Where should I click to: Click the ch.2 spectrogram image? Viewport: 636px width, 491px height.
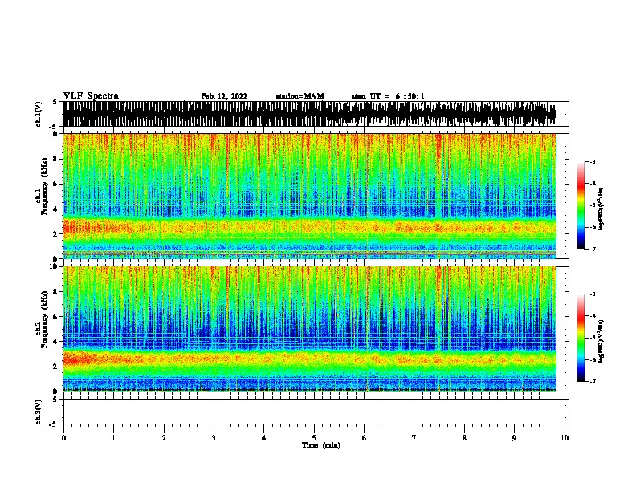pyautogui.click(x=310, y=329)
